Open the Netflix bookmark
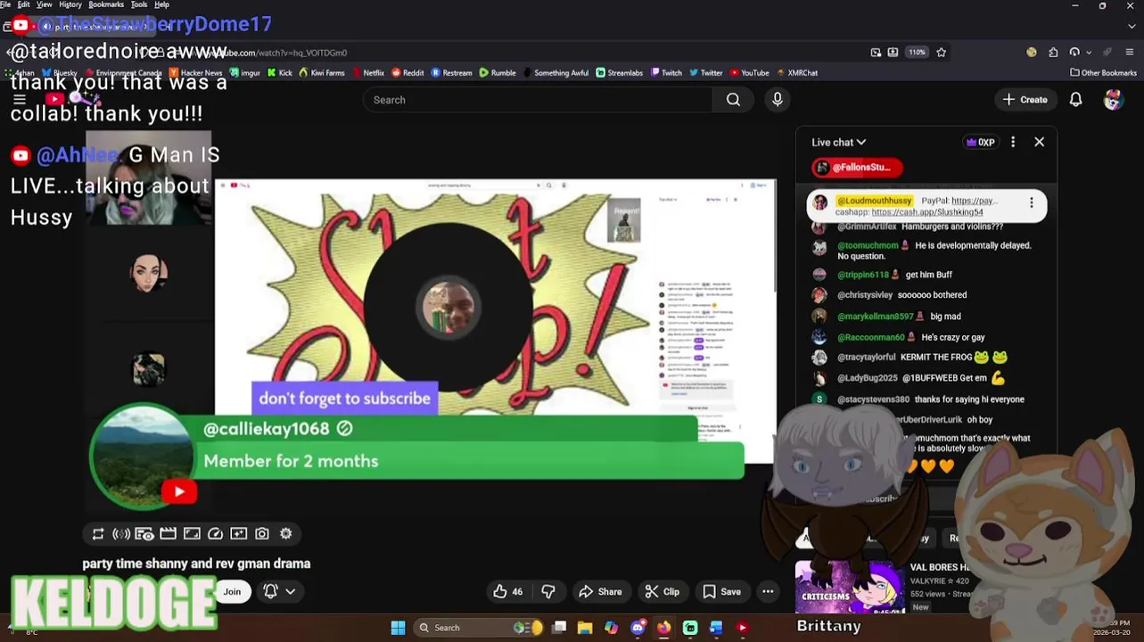1144x642 pixels. pyautogui.click(x=368, y=72)
